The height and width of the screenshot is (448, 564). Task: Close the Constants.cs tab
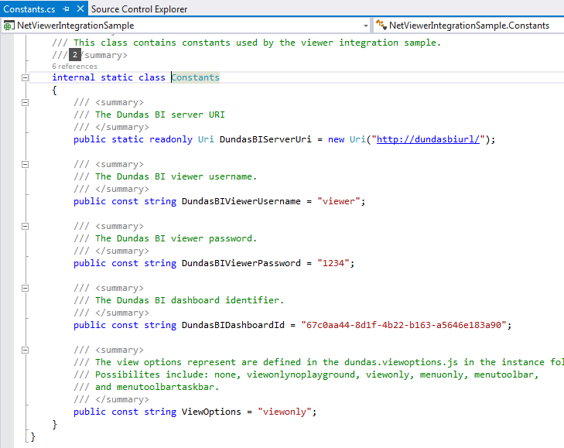point(80,9)
